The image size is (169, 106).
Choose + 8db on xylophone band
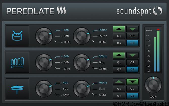[65, 62]
